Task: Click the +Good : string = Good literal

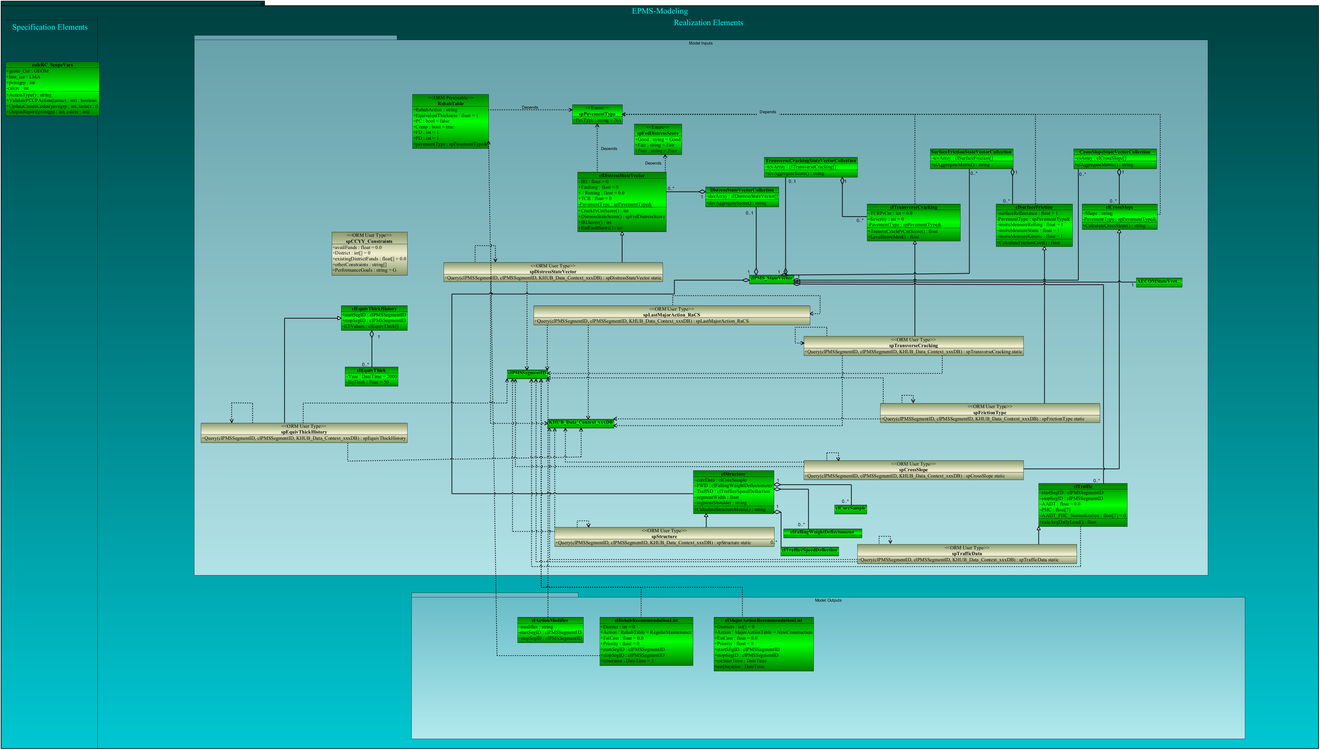Action: coord(658,140)
